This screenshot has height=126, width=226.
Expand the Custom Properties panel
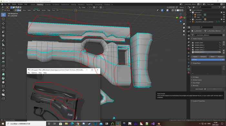[199, 101]
